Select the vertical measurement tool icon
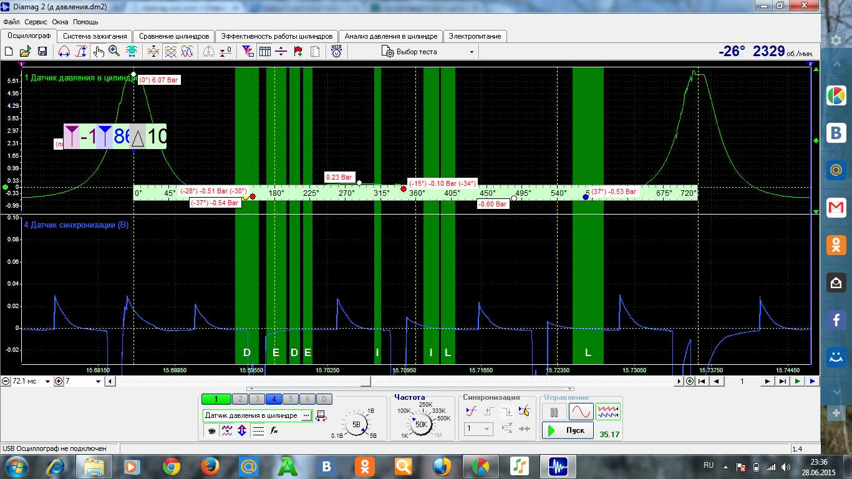This screenshot has width=852, height=479. pos(81,52)
